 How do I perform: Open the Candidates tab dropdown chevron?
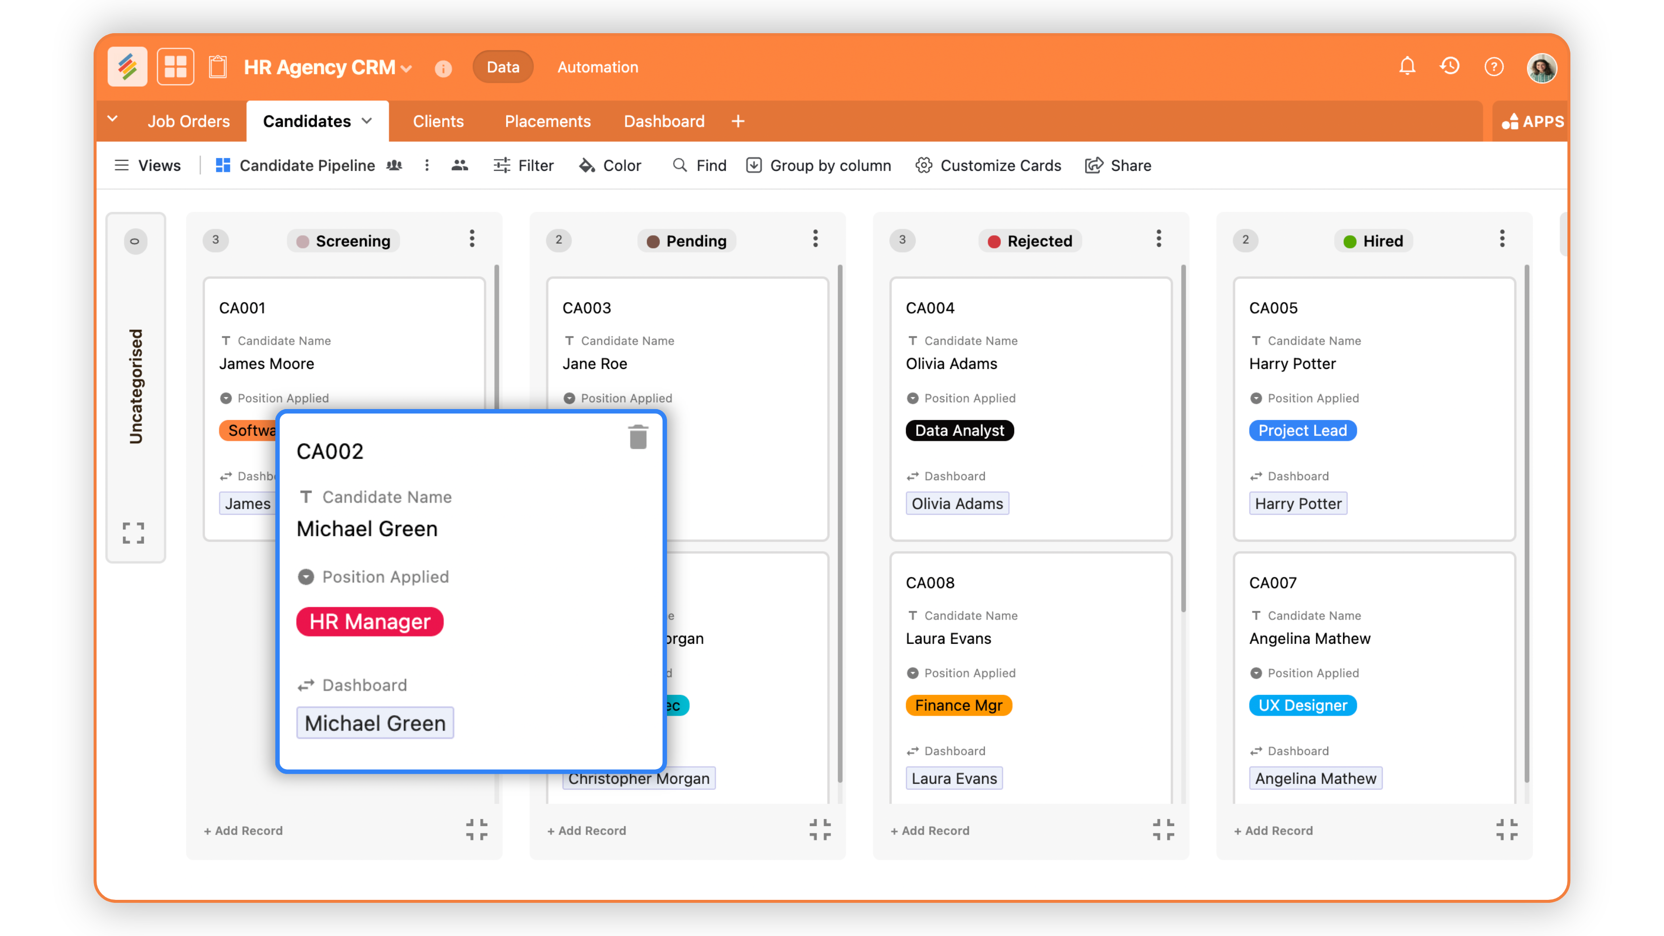[367, 121]
